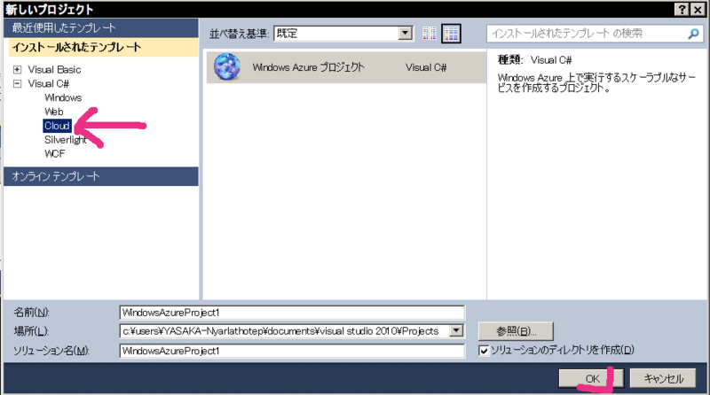Image resolution: width=710 pixels, height=395 pixels.
Task: Select the Web category in tree
Action: [54, 112]
